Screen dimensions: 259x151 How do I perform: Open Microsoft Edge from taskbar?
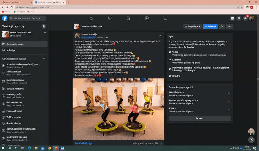tap(29, 148)
